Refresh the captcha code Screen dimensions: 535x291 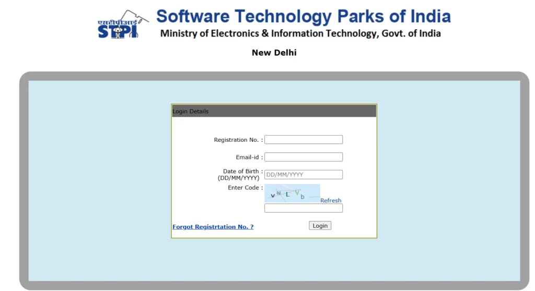click(x=331, y=200)
